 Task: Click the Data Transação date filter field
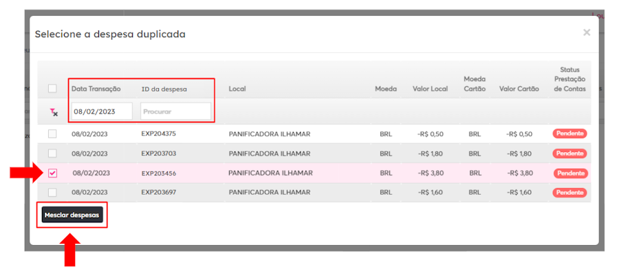tap(101, 111)
